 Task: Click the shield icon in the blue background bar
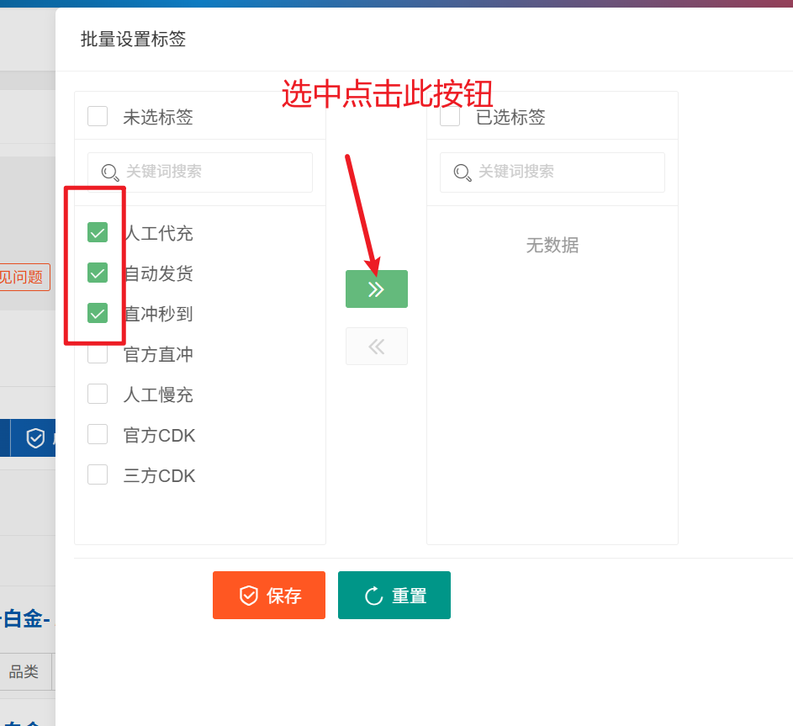[35, 438]
